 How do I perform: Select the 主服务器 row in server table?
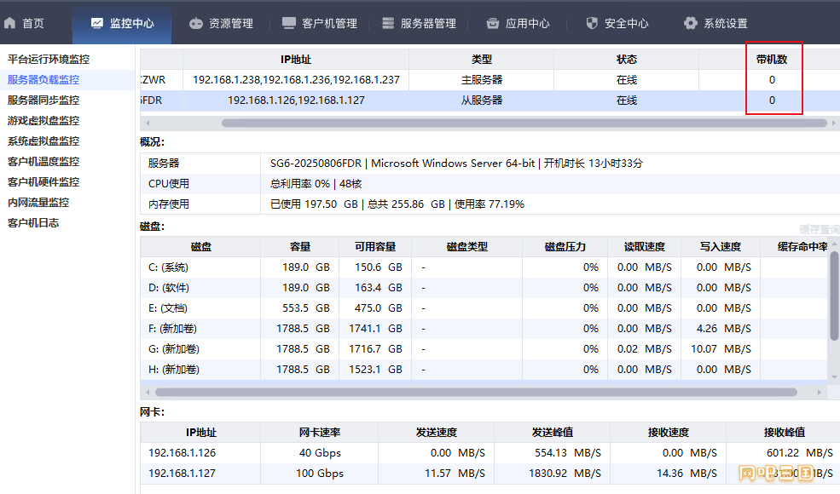481,80
